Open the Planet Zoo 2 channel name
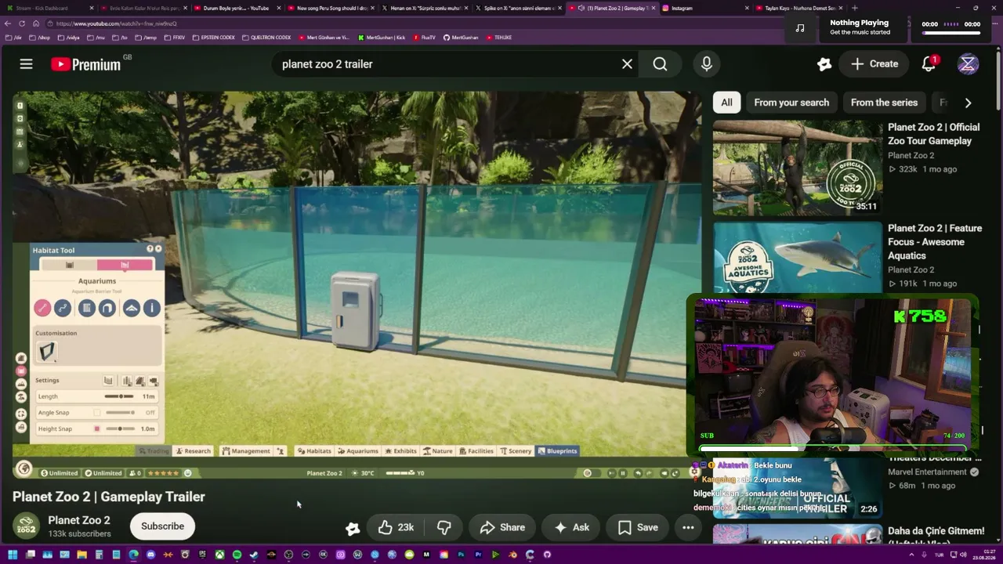 coord(79,520)
